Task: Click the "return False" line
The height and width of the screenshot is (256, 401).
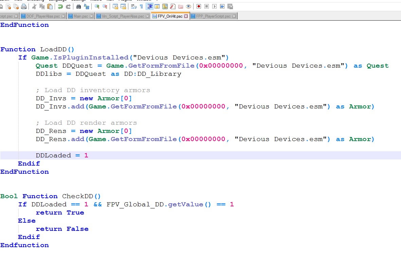Action: click(62, 229)
